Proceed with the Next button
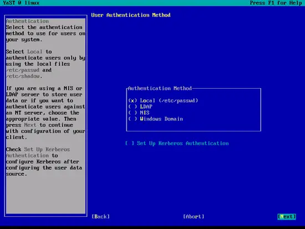The image size is (305, 229). point(287,217)
